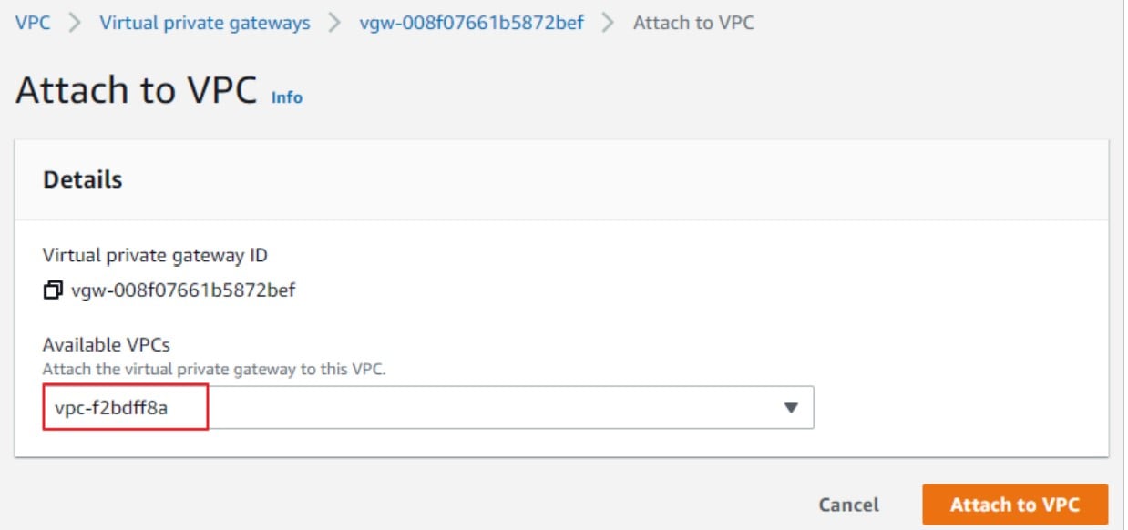This screenshot has height=530, width=1128.
Task: Open the Info link beside heading
Action: click(287, 97)
